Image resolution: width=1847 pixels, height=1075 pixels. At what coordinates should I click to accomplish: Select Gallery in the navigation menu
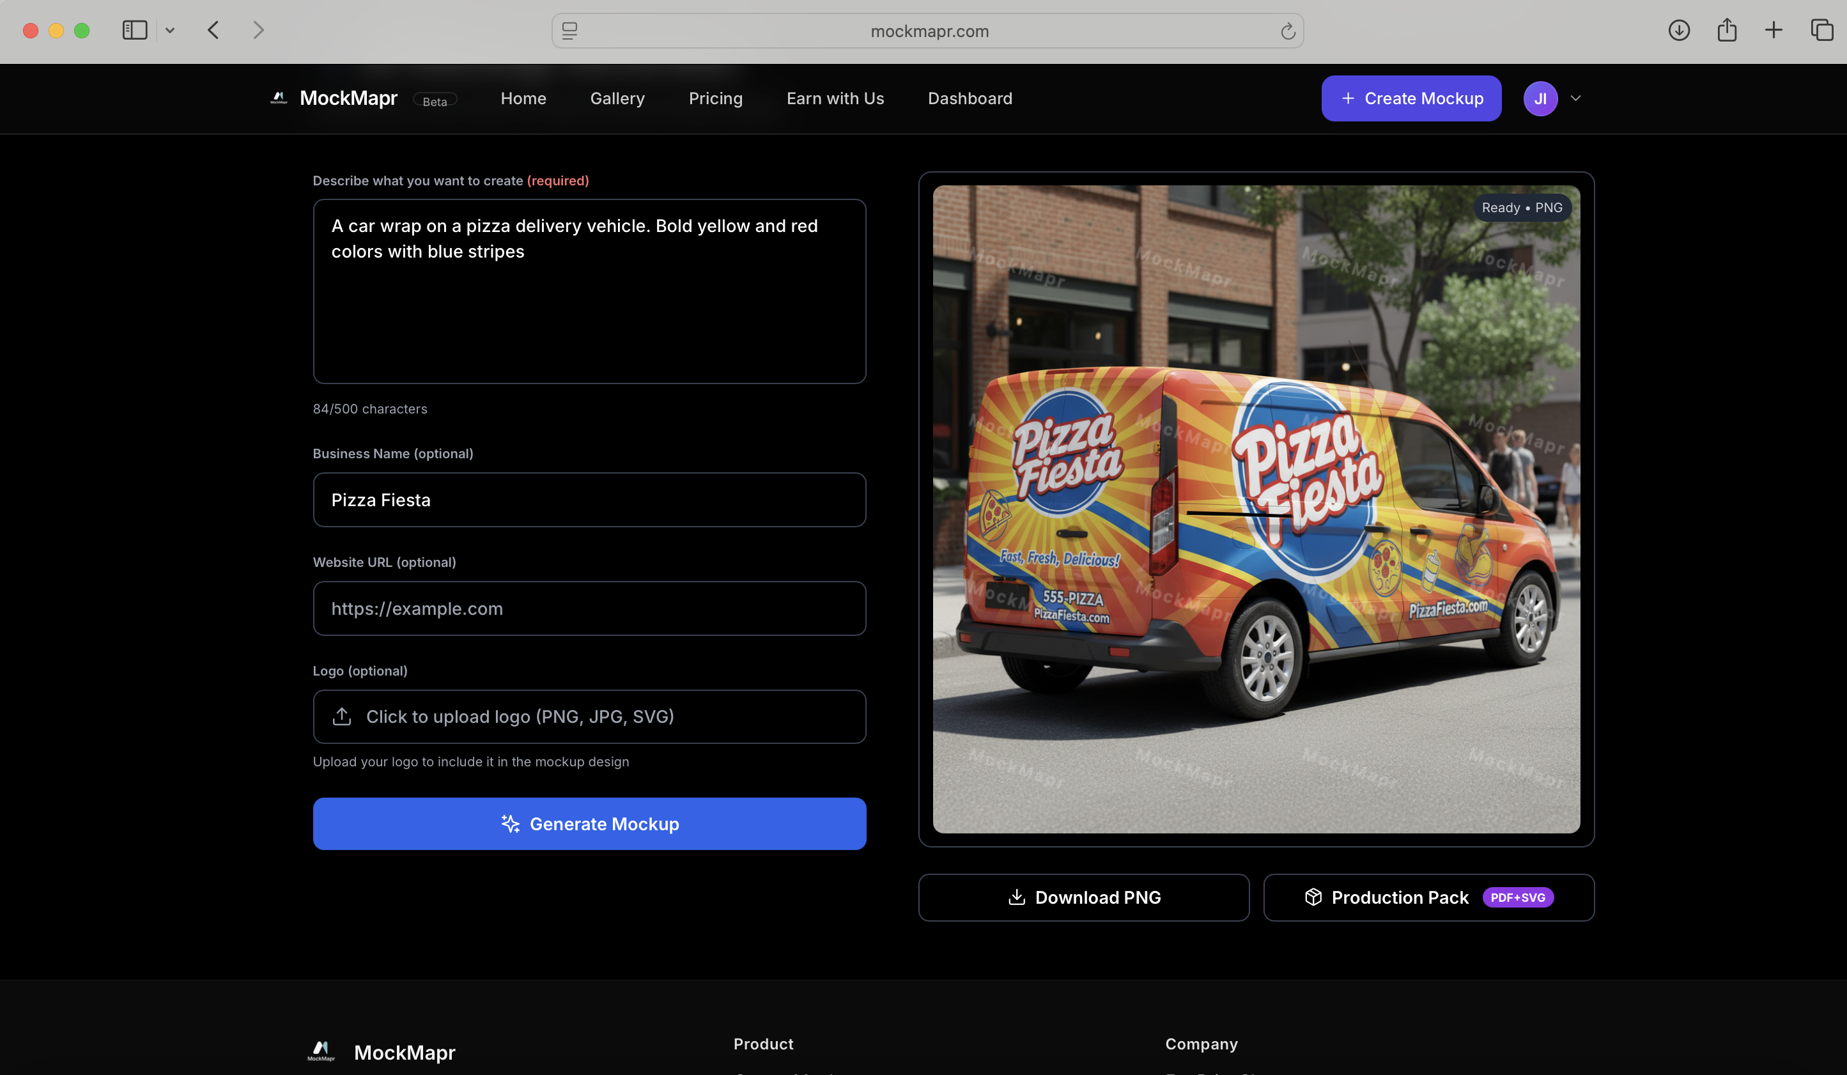click(x=617, y=98)
